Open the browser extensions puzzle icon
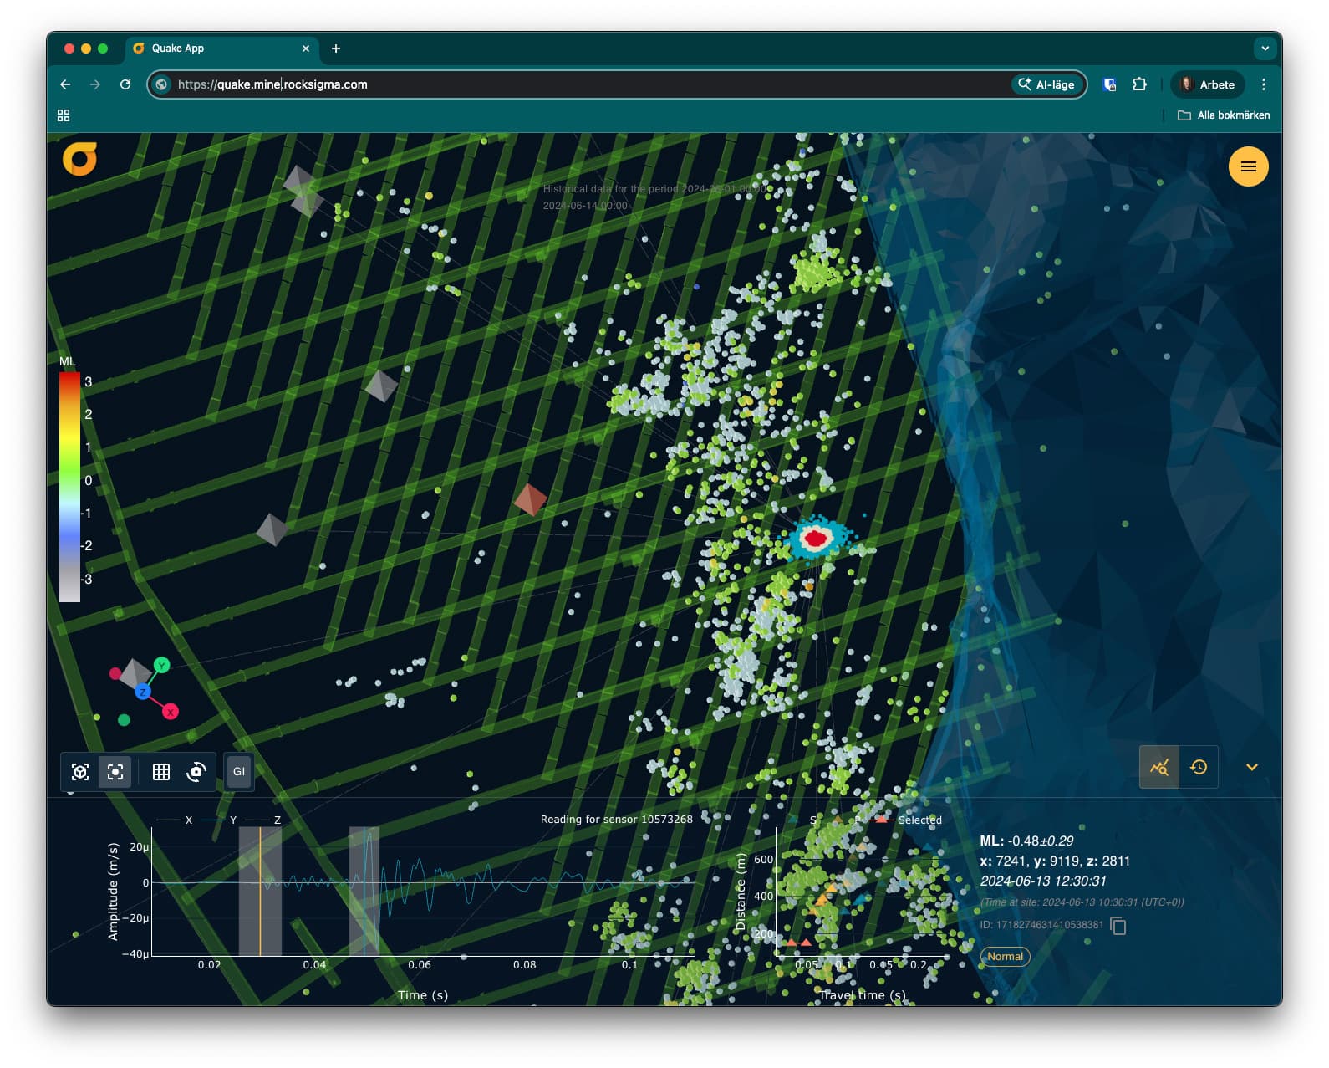Viewport: 1329px width, 1068px height. (x=1139, y=84)
